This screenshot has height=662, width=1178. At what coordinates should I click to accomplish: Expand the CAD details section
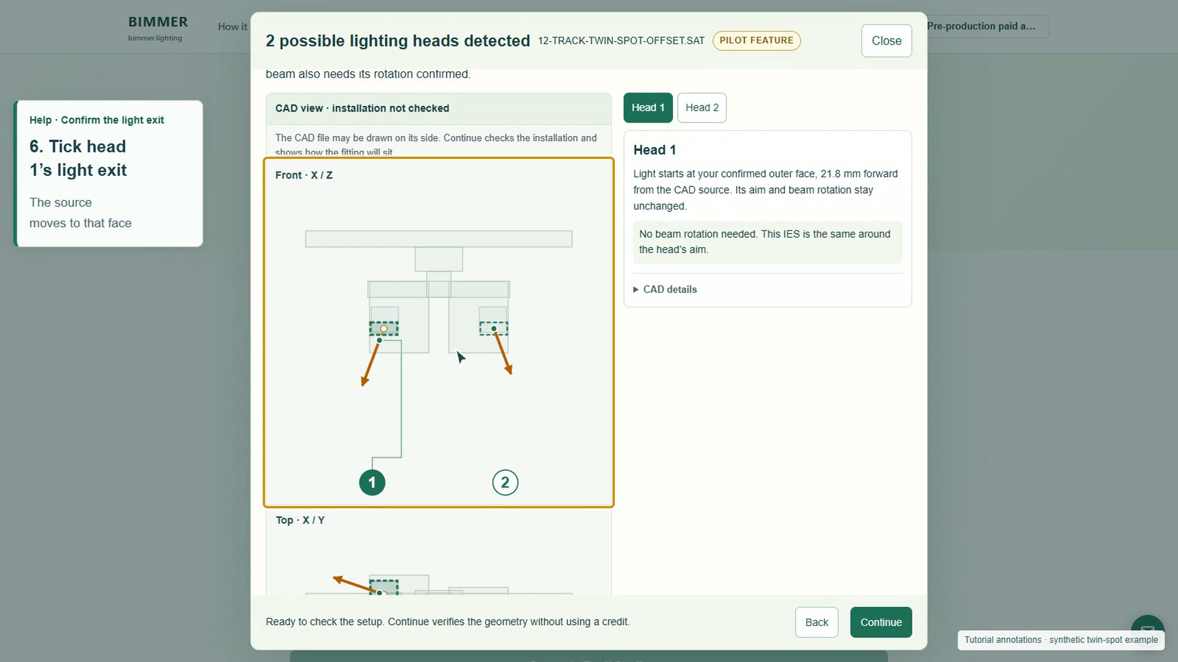coord(665,289)
